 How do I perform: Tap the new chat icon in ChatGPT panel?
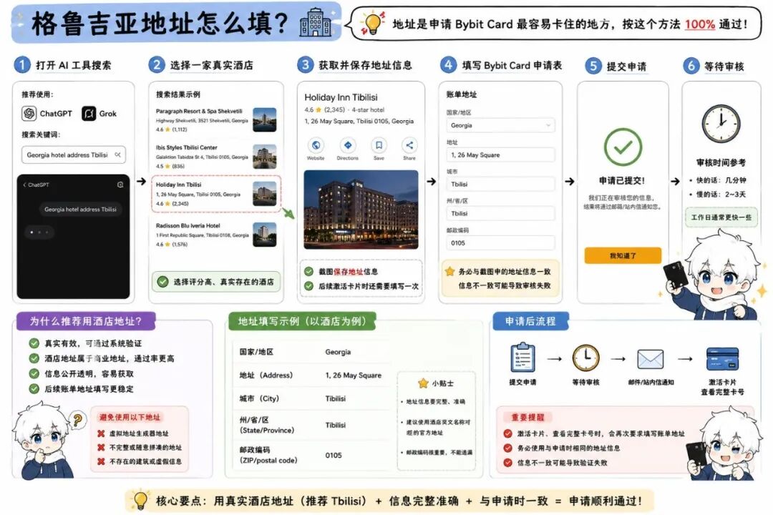tap(120, 185)
